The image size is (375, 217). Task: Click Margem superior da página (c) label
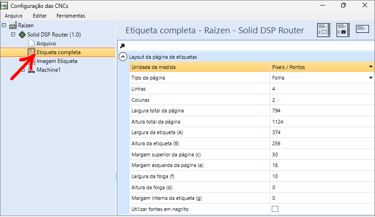[166, 155]
